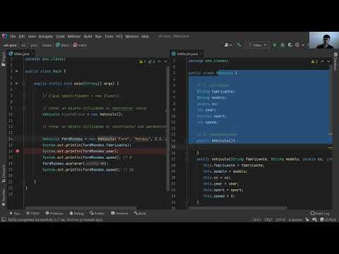Image resolution: width=339 pixels, height=254 pixels.
Task: Click the main method breadcrumb
Action: click(80, 45)
